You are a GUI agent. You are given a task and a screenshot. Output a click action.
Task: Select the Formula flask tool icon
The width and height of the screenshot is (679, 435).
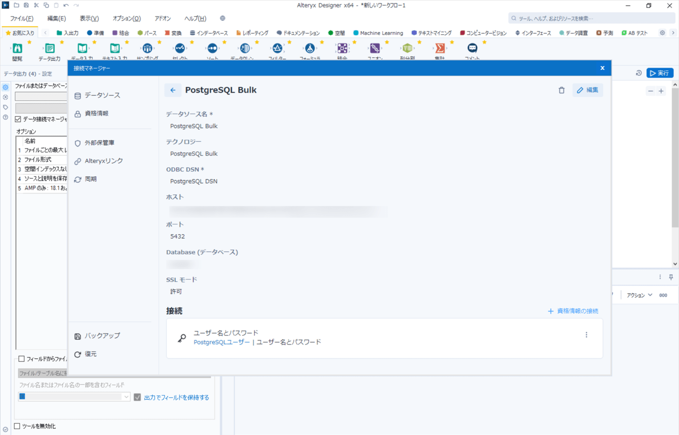pyautogui.click(x=310, y=48)
